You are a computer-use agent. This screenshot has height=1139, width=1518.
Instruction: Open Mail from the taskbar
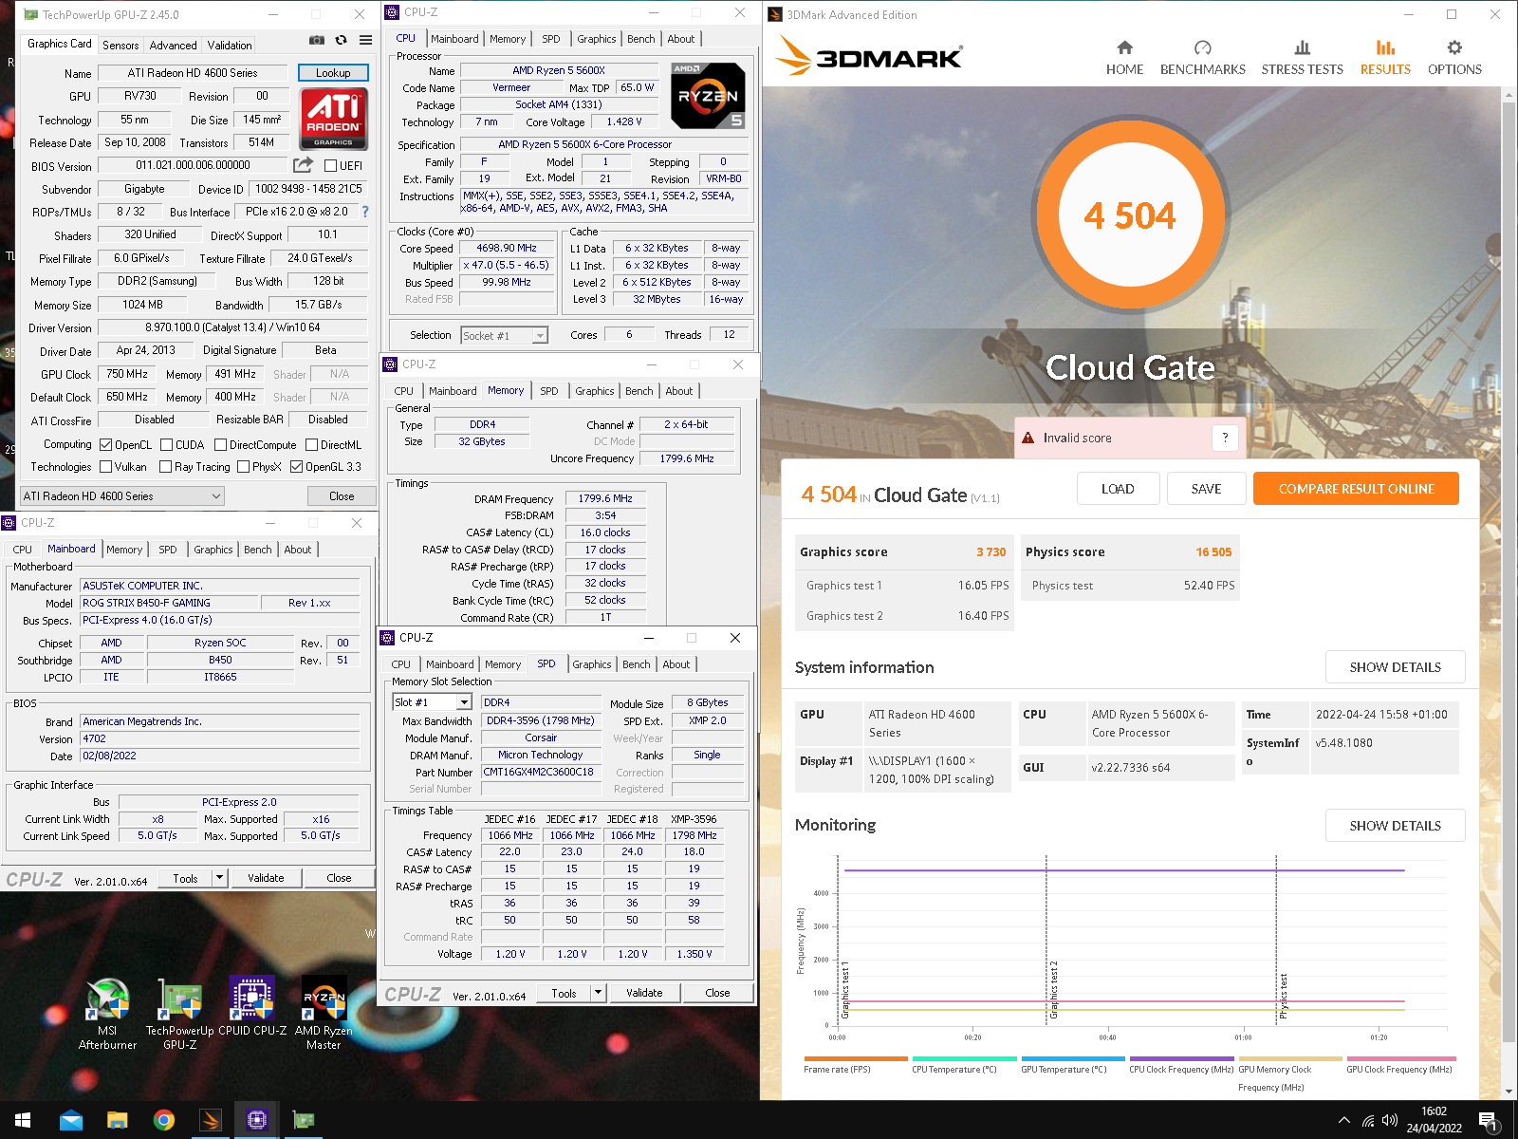coord(71,1120)
